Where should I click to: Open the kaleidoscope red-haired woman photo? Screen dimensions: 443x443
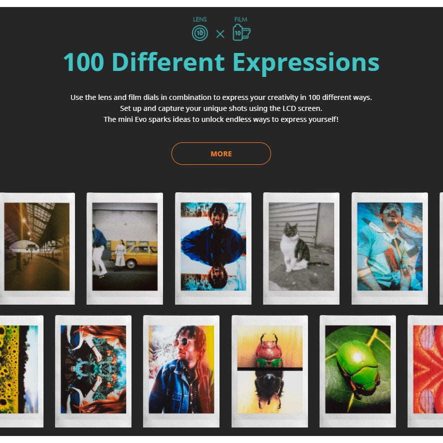(93, 371)
